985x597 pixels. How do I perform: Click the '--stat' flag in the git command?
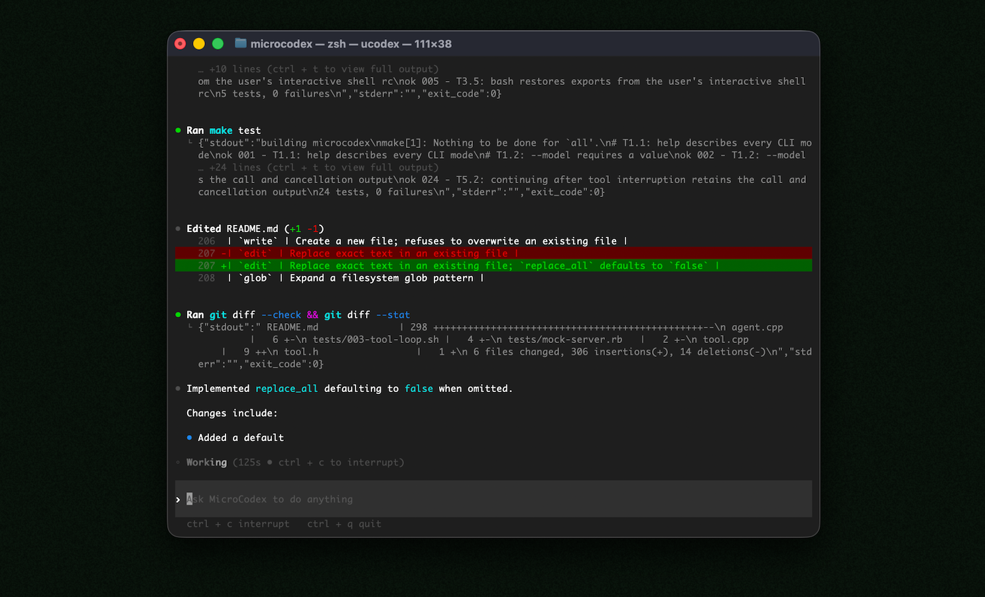tap(393, 314)
